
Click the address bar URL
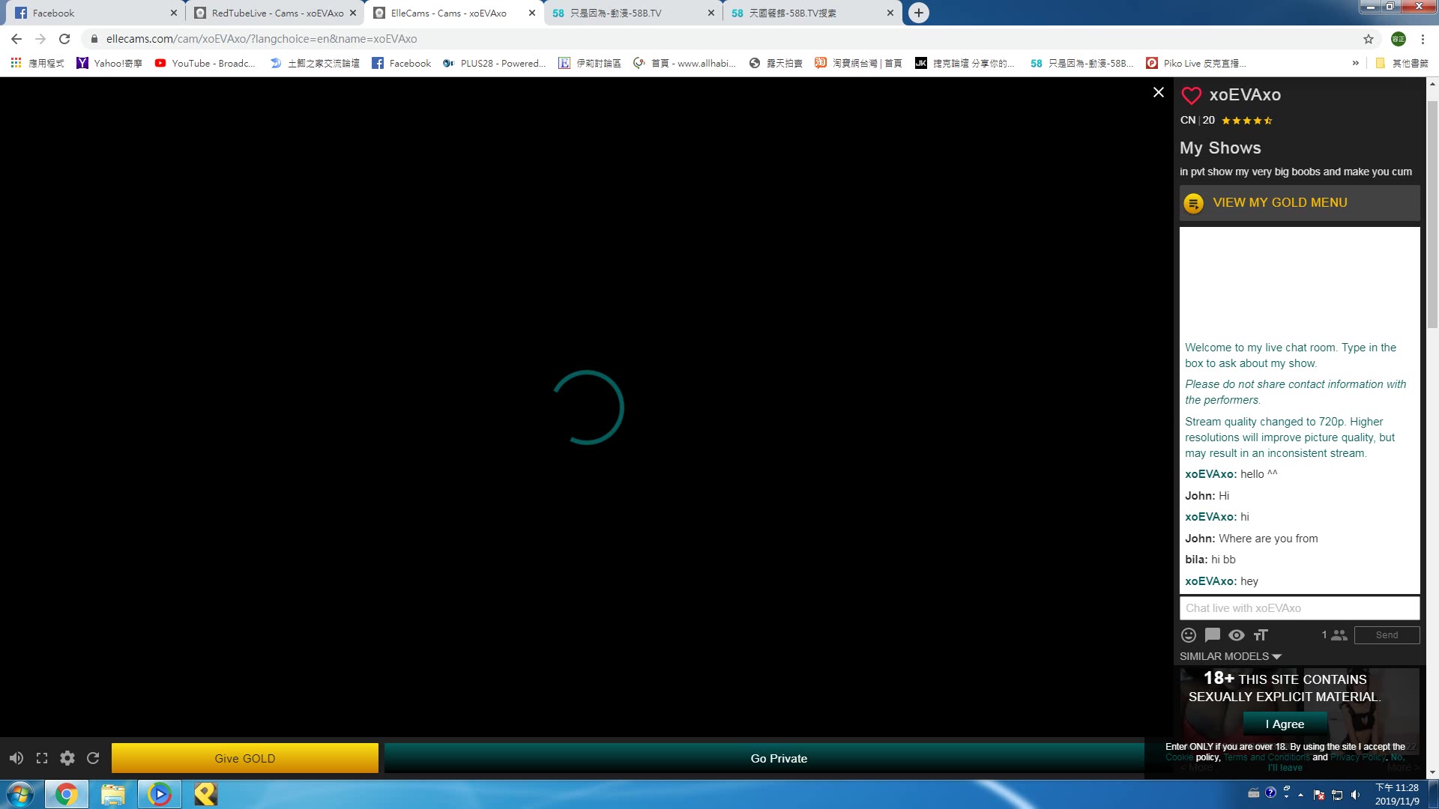pos(262,39)
